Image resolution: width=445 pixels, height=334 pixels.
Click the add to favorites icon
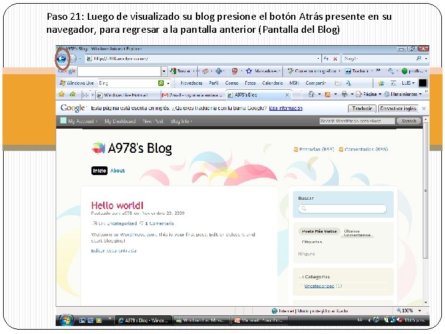click(x=73, y=94)
